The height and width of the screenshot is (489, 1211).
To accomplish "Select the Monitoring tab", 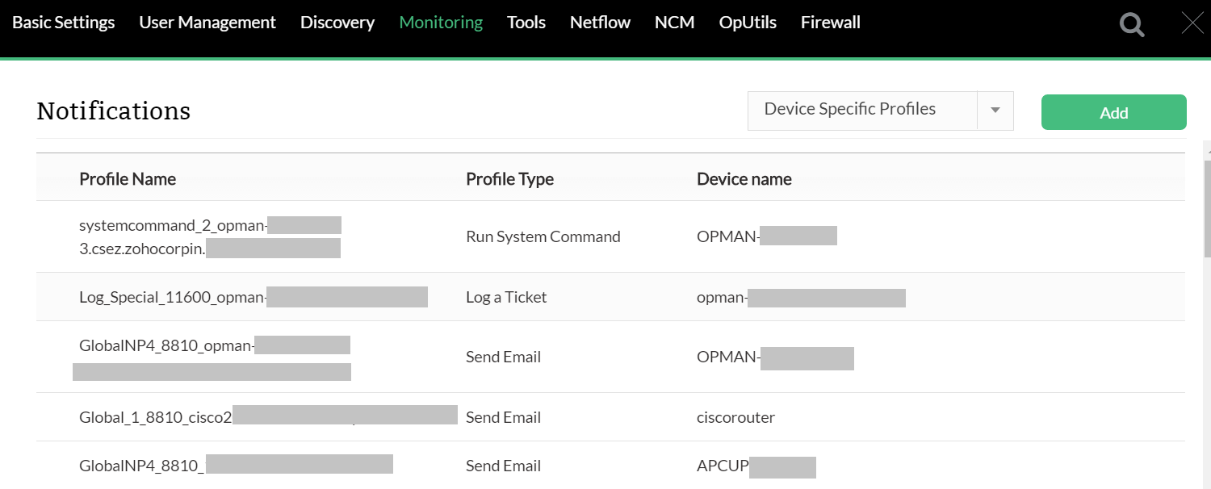I will tap(441, 23).
